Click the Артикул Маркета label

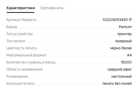[x=21, y=20]
